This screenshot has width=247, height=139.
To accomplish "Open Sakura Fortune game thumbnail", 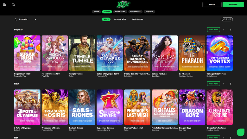I will click(165, 53).
